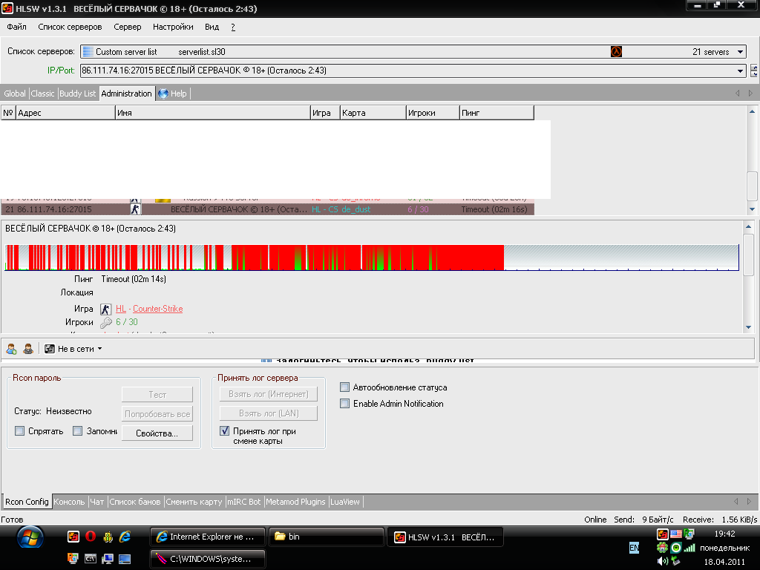Click the small button right of IP/Port field
The height and width of the screenshot is (570, 760).
tap(754, 71)
